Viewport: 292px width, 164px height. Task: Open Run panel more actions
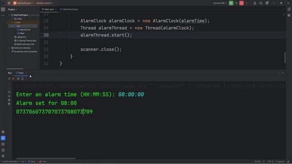point(26,79)
